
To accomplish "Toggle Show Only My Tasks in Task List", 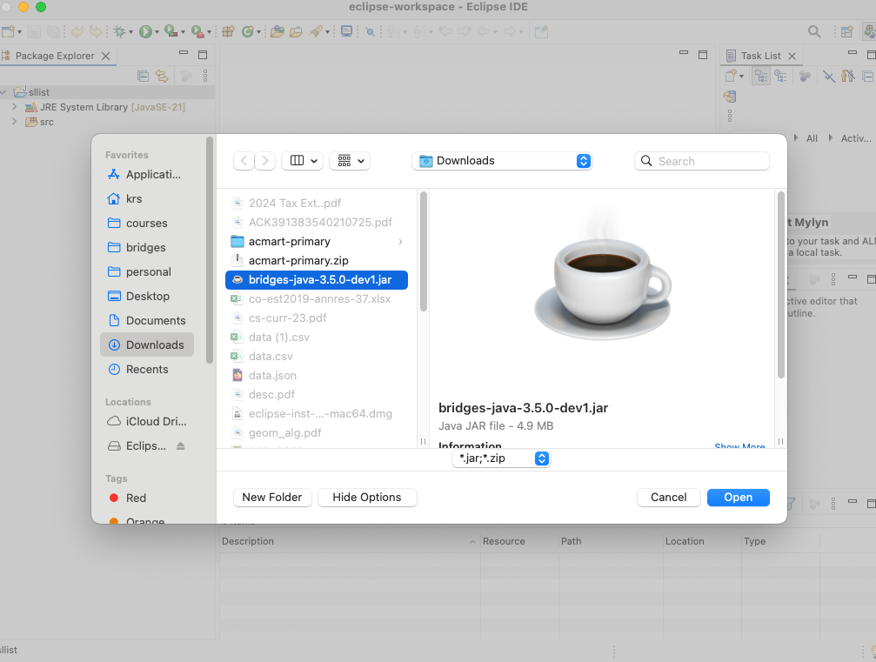I will pyautogui.click(x=847, y=76).
